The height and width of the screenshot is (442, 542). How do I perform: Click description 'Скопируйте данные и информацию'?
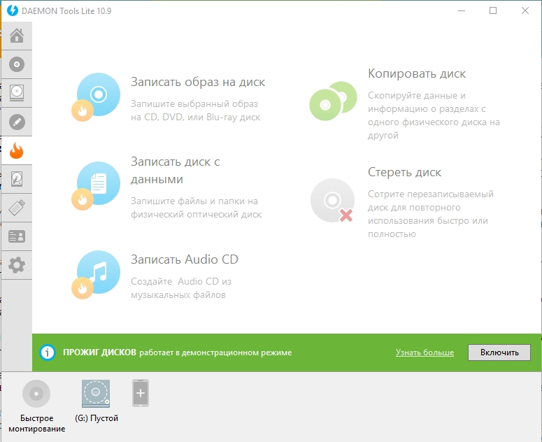pyautogui.click(x=434, y=115)
